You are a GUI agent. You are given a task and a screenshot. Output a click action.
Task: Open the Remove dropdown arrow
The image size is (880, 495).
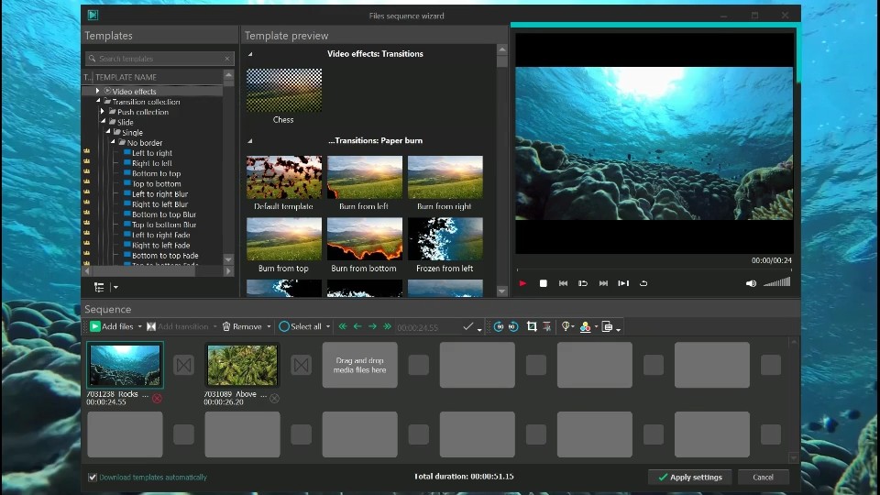pyautogui.click(x=269, y=327)
